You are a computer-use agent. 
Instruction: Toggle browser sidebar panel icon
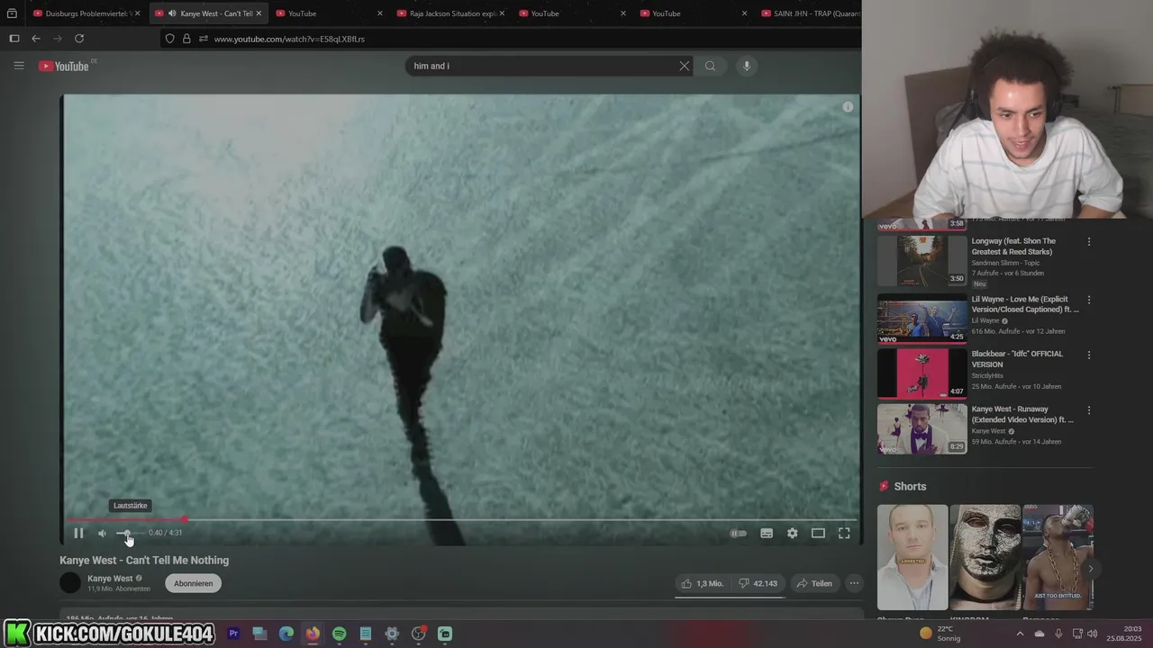pyautogui.click(x=14, y=39)
